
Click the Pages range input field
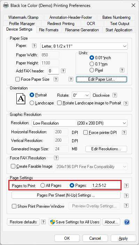pyautogui.click(x=106, y=185)
